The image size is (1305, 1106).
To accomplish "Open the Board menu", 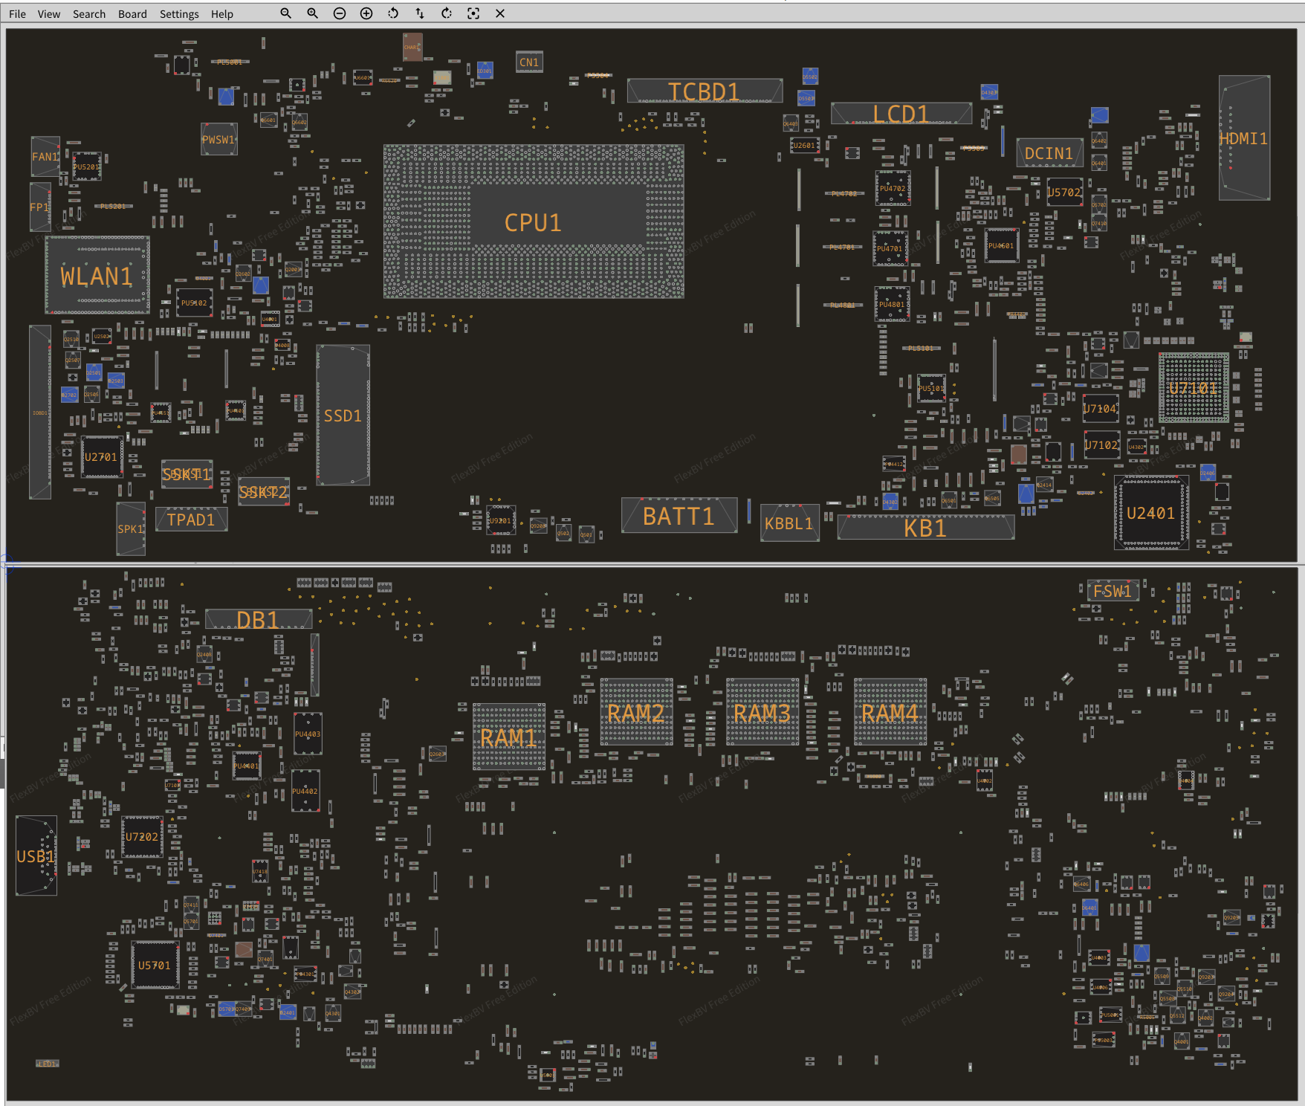I will tap(132, 14).
